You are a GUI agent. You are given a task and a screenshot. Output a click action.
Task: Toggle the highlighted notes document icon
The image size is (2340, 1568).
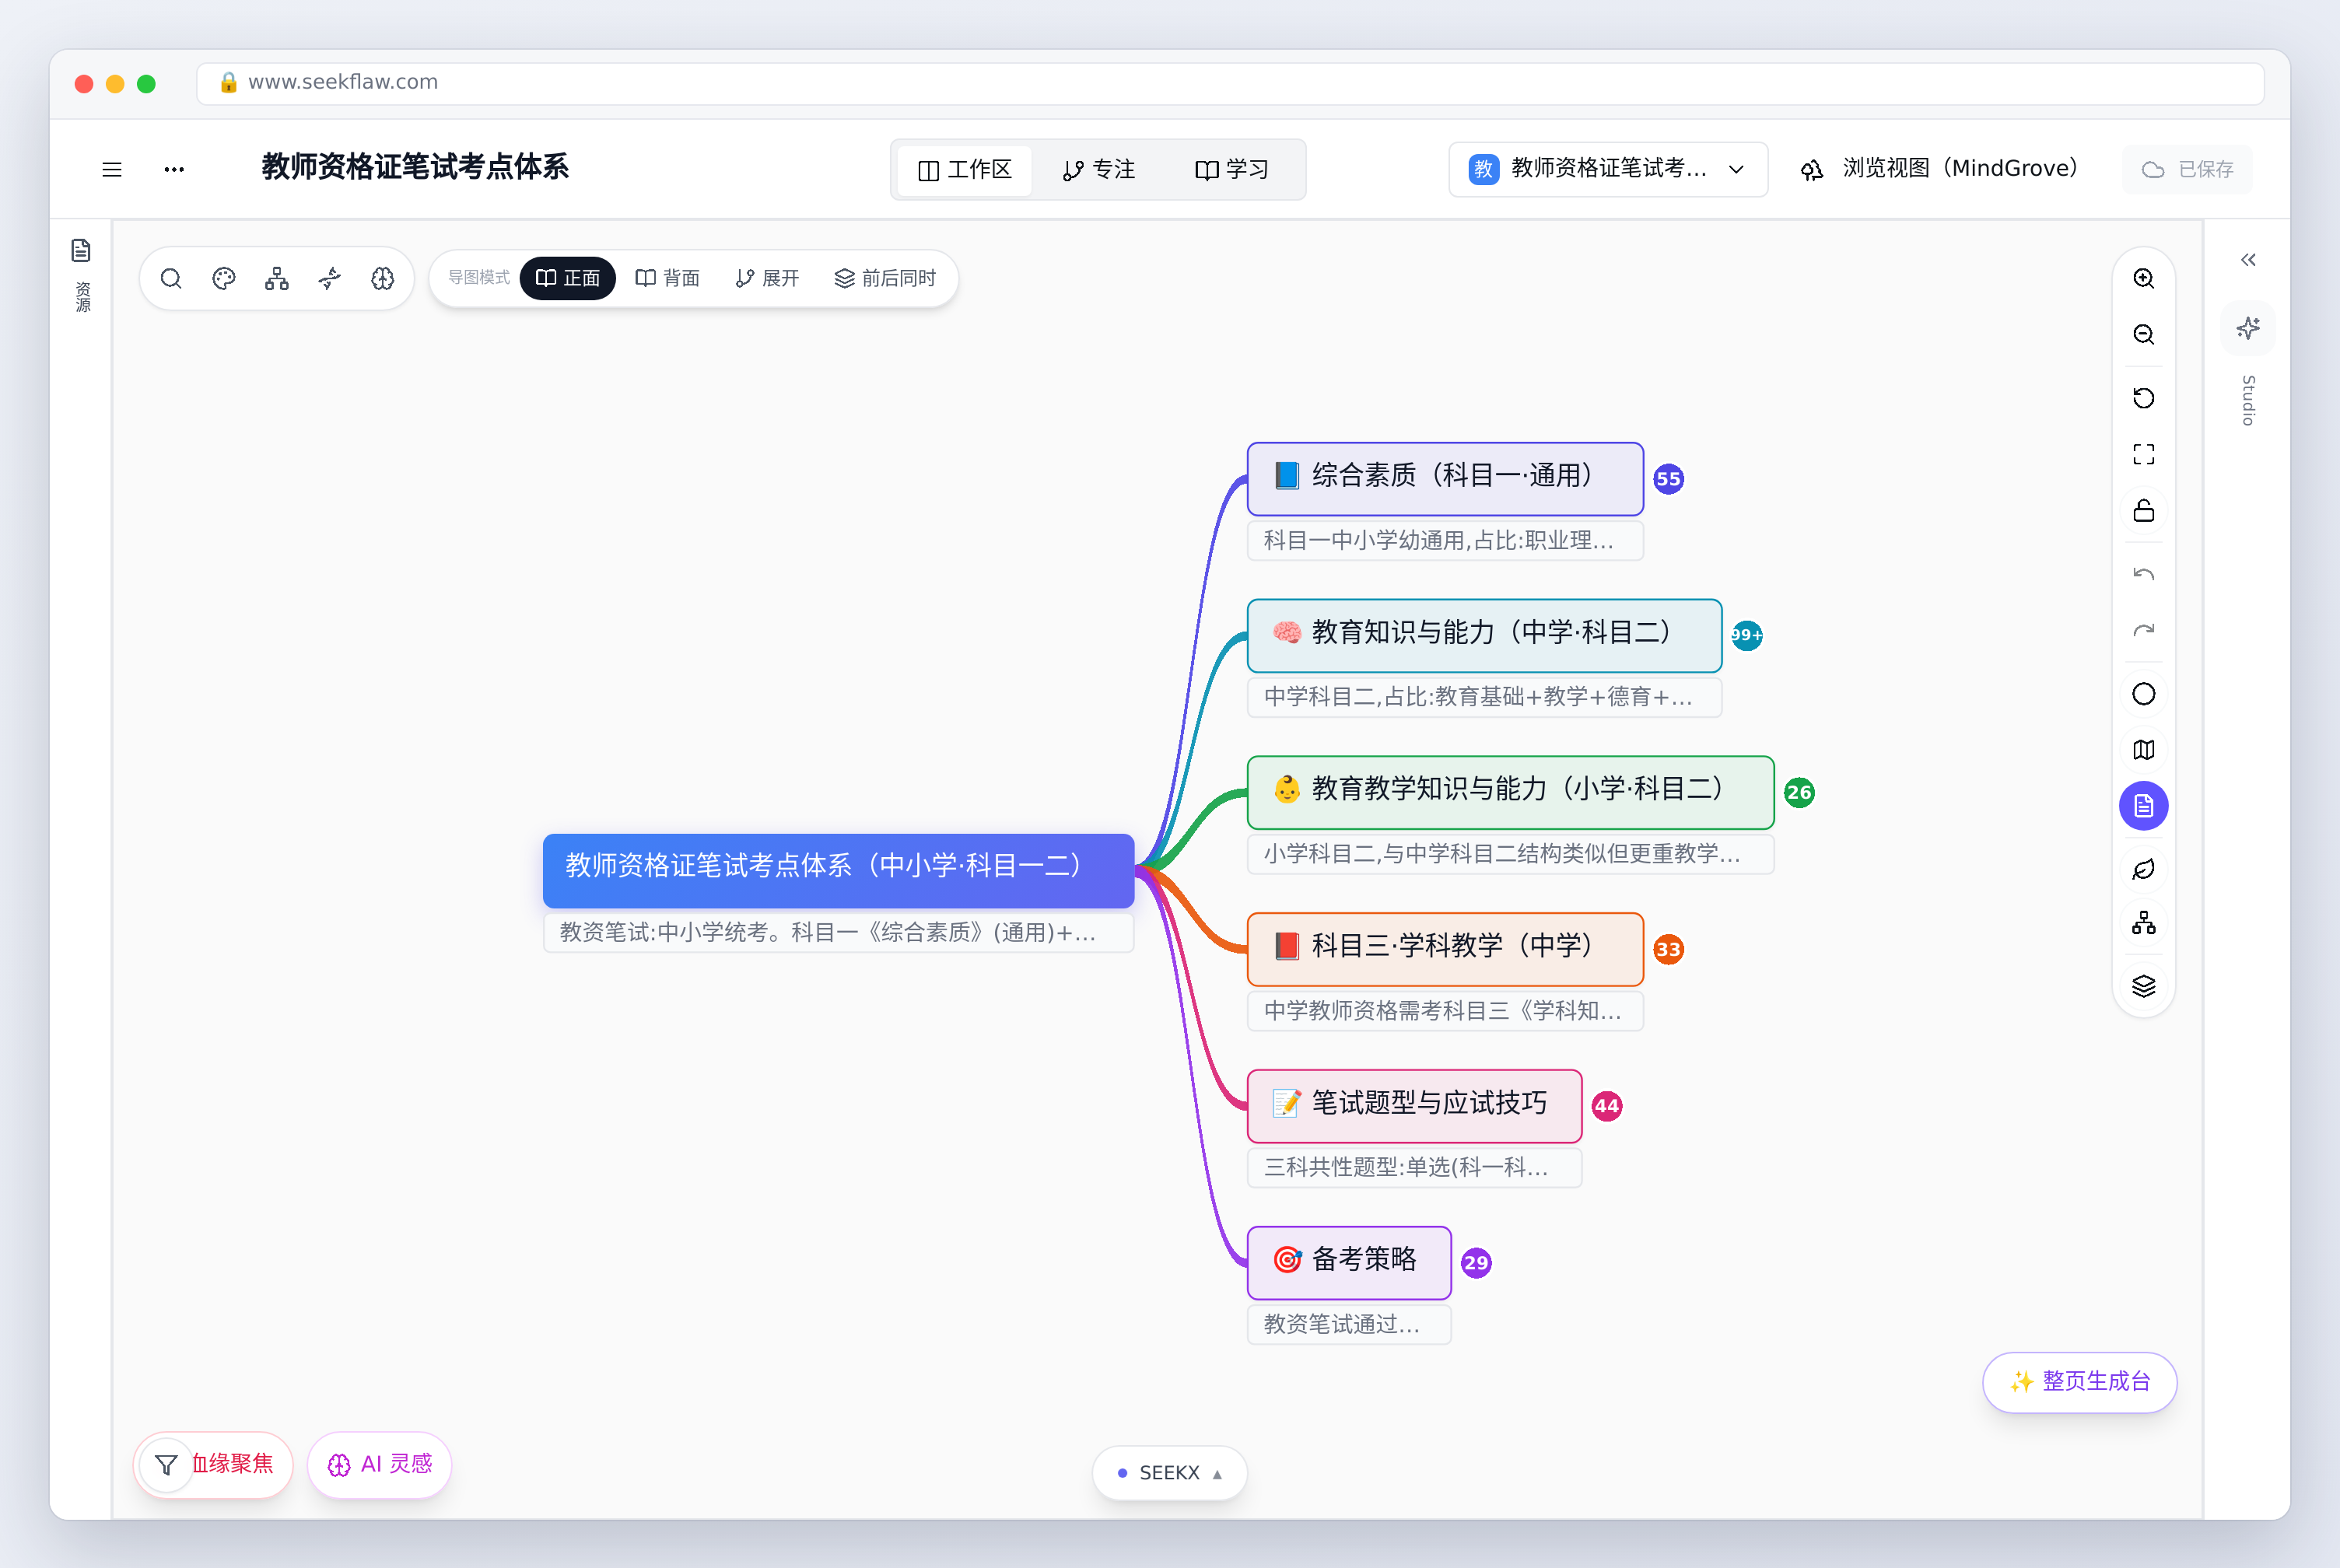[x=2143, y=806]
